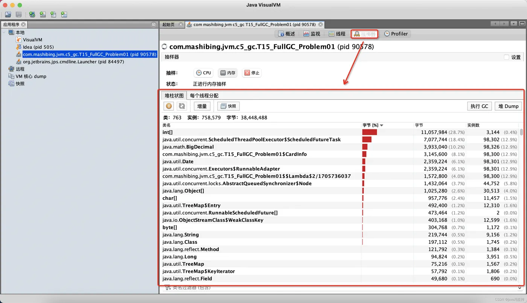Screen dimensions: 527x303
Task: Click the last green-plus add toolbar icon
Action: [x=64, y=15]
